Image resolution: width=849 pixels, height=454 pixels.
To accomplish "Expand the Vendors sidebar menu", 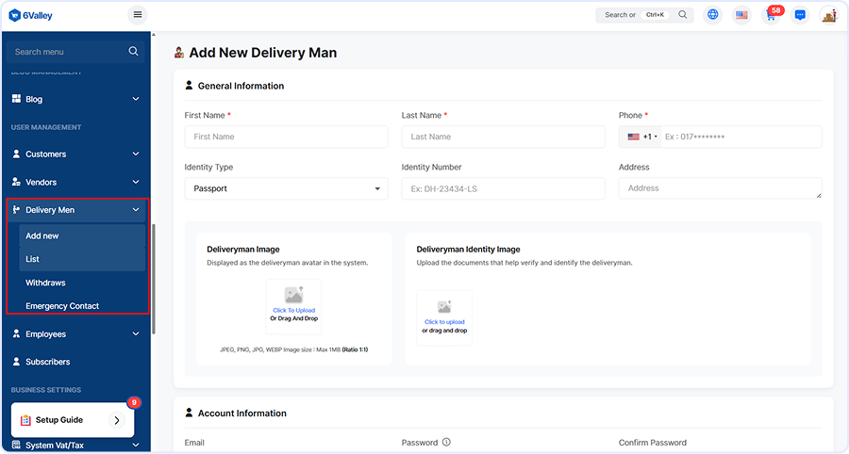I will click(x=77, y=182).
